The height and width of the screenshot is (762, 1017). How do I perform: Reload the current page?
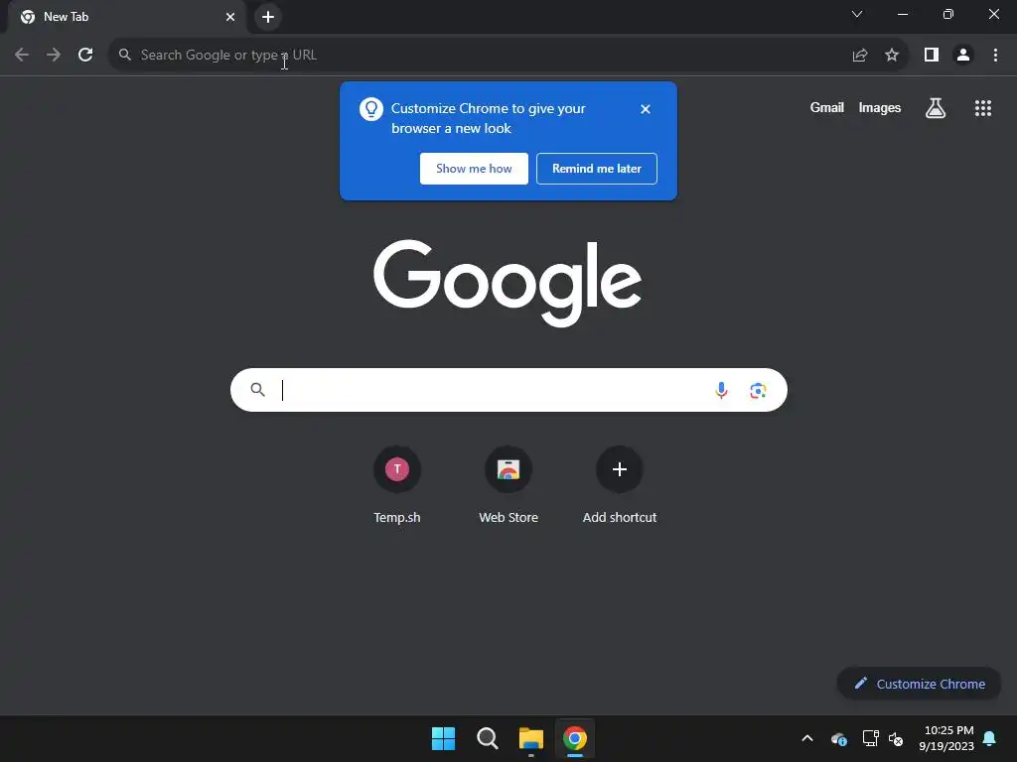coord(85,56)
